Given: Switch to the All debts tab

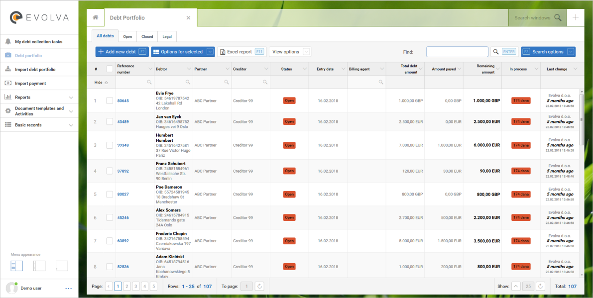Looking at the screenshot, I should 105,36.
